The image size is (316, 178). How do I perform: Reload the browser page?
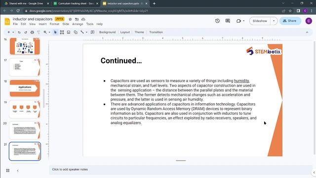(x=18, y=11)
